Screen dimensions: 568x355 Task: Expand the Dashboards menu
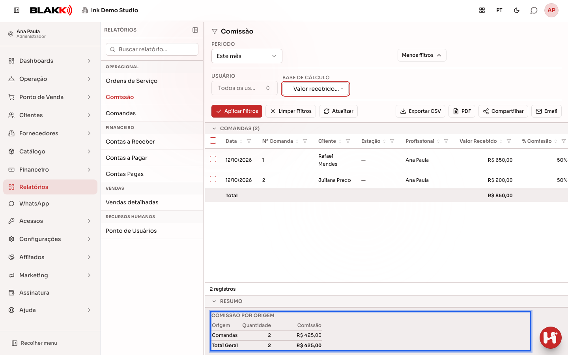coord(50,61)
